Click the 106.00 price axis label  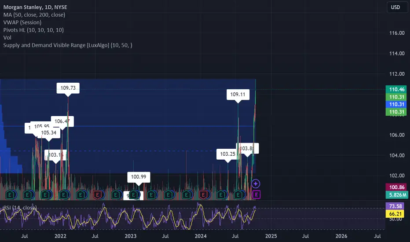(x=397, y=135)
